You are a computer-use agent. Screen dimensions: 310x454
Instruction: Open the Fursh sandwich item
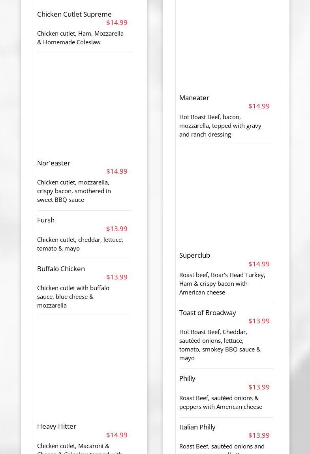coord(46,220)
